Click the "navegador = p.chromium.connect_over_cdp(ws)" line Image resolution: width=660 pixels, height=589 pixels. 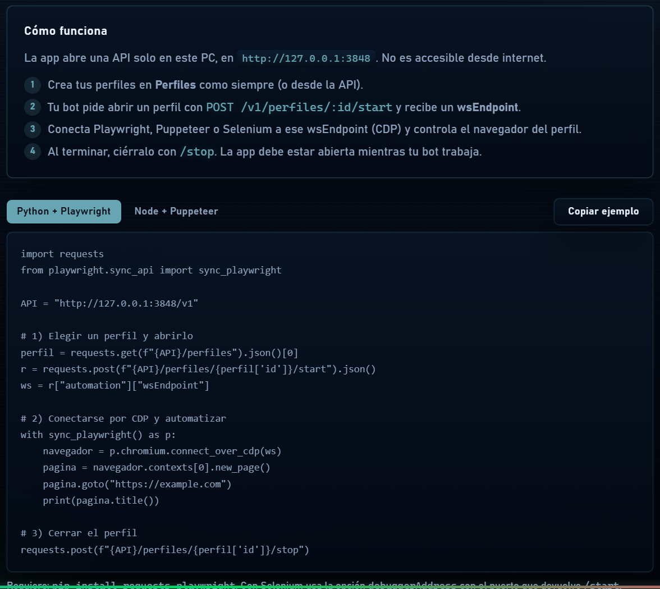[x=162, y=451]
